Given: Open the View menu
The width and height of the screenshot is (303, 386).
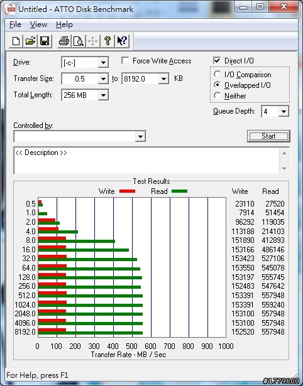Looking at the screenshot, I should pyautogui.click(x=38, y=24).
